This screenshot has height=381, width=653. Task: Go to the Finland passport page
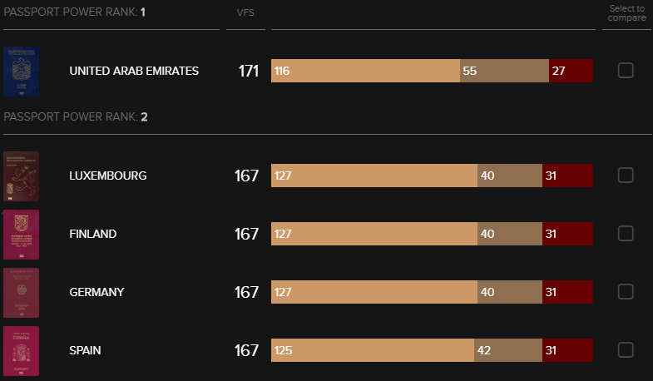pos(93,234)
